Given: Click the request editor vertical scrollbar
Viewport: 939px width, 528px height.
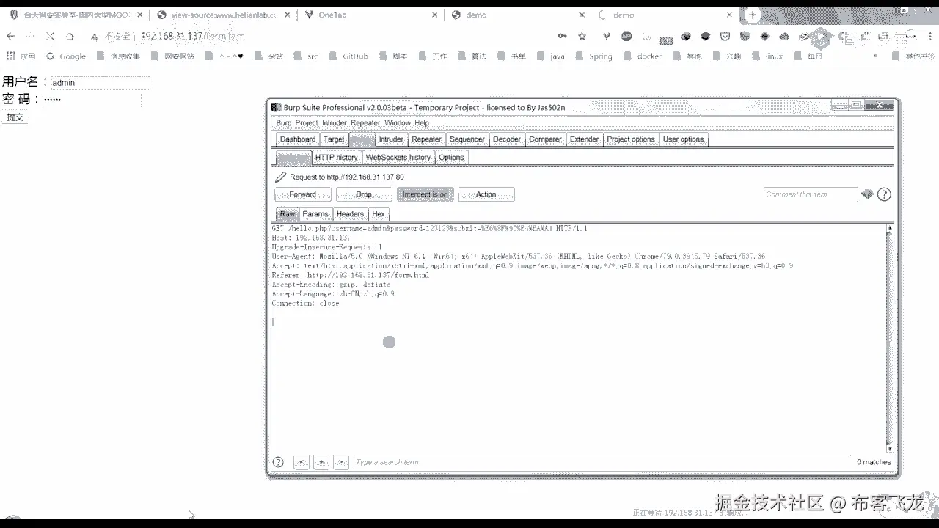Looking at the screenshot, I should point(890,339).
